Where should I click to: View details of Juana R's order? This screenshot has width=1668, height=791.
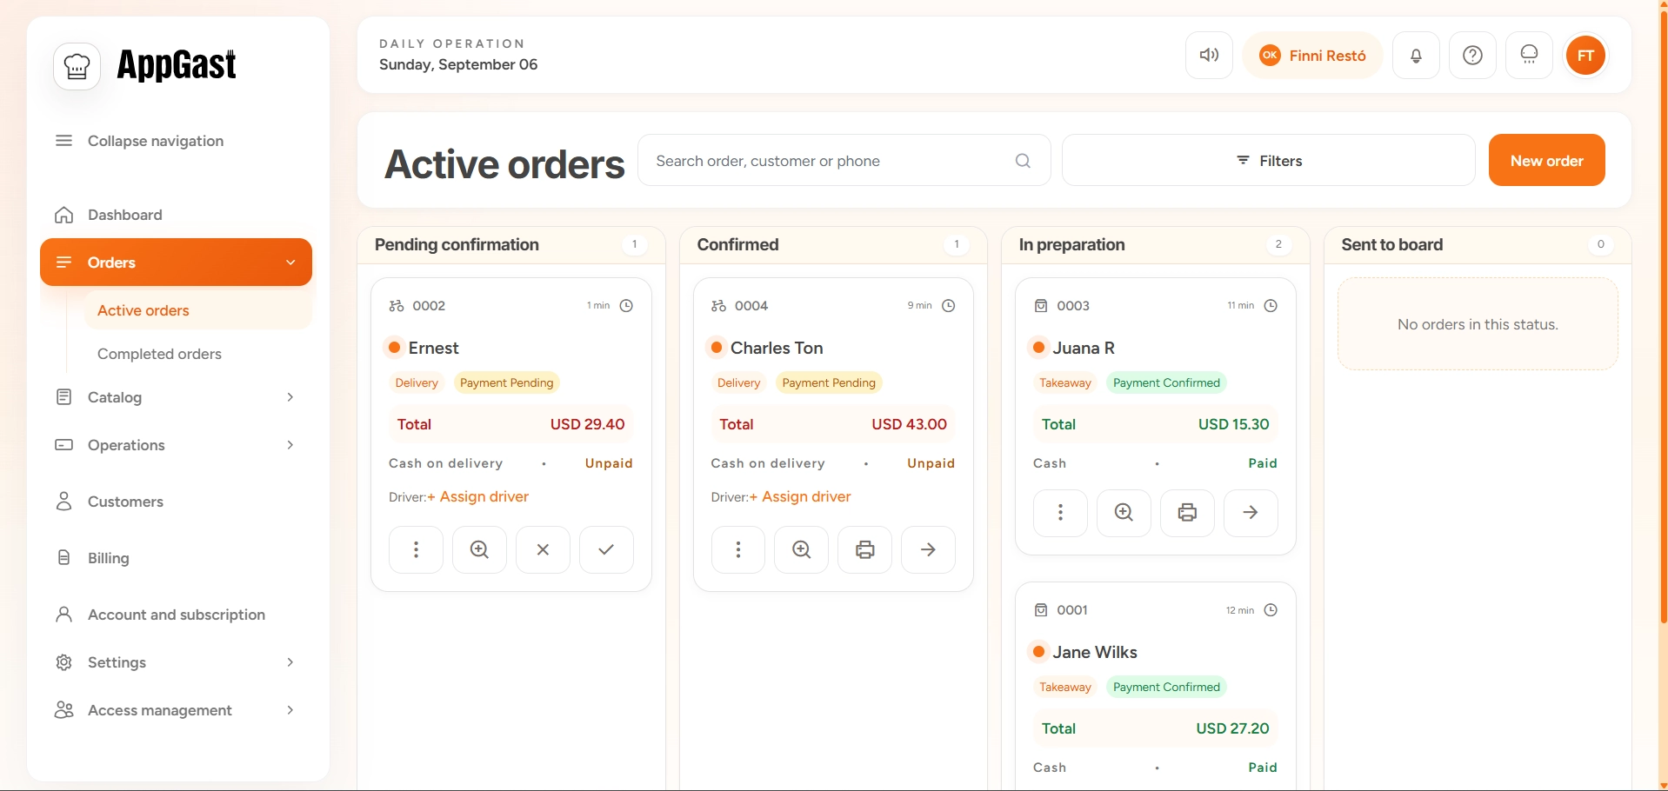[x=1124, y=513]
